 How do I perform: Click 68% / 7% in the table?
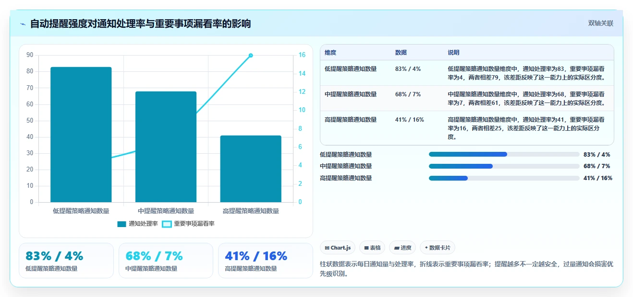coord(408,94)
